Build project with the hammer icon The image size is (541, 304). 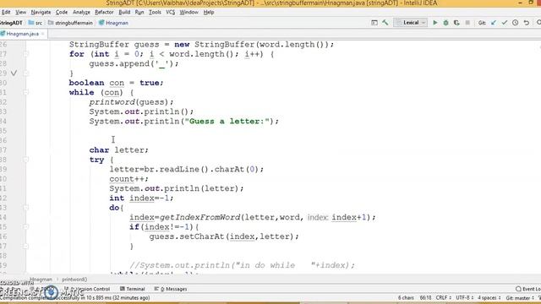point(385,23)
